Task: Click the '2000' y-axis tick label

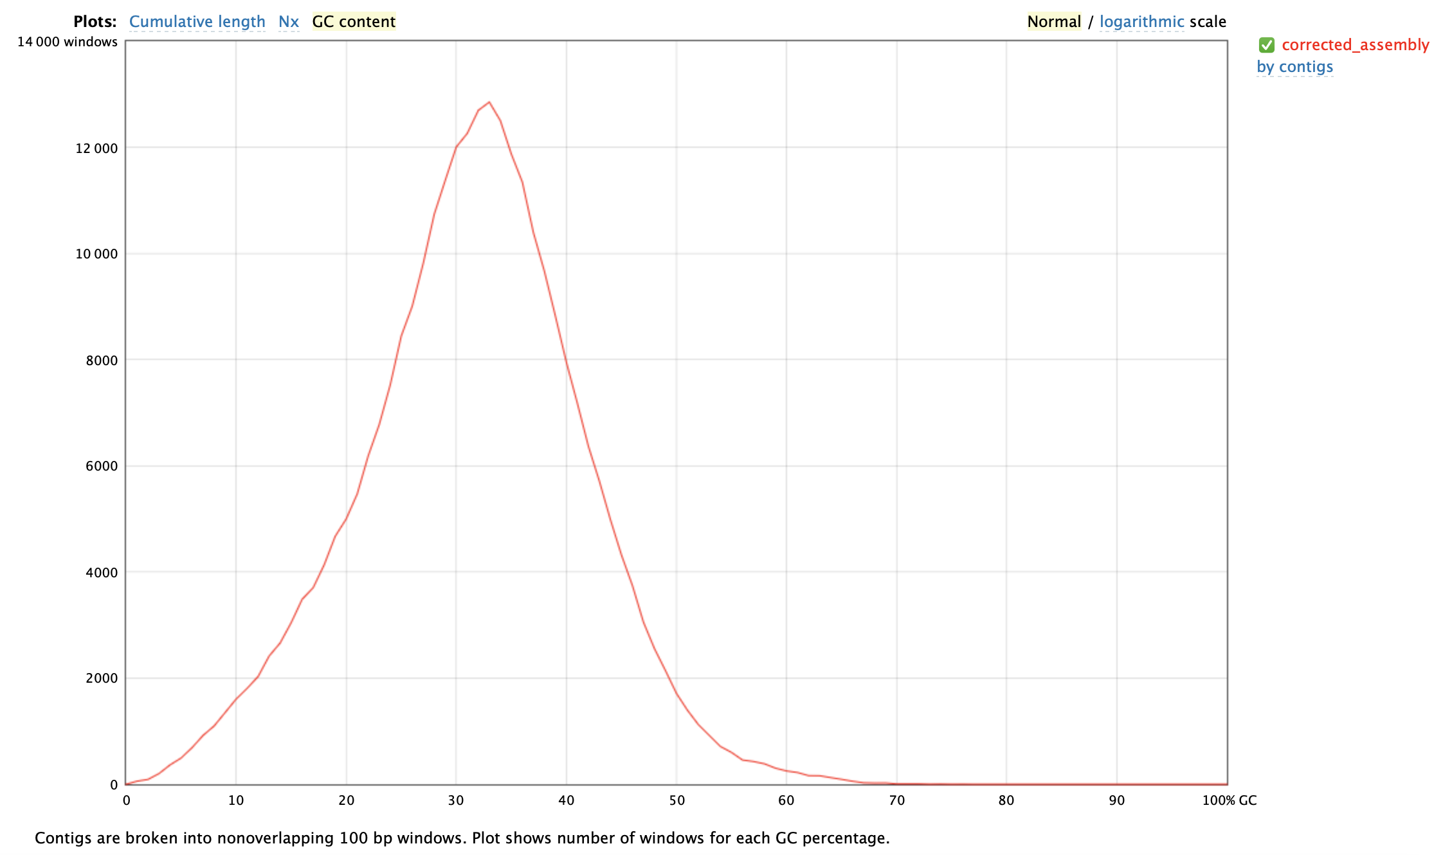Action: pyautogui.click(x=102, y=678)
